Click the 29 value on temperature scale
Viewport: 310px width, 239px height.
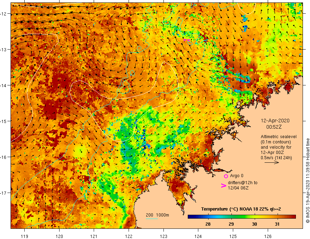tap(231, 224)
